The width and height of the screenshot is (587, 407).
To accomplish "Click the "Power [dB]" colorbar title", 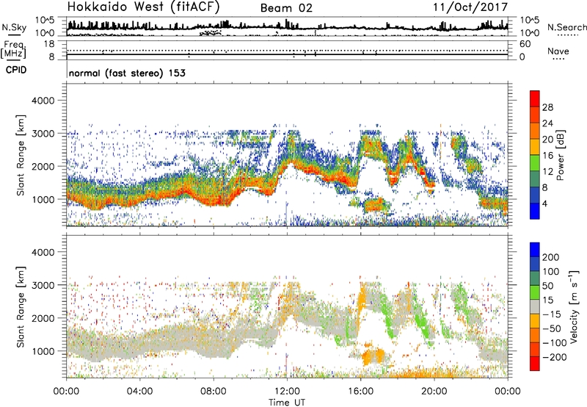I will click(560, 155).
